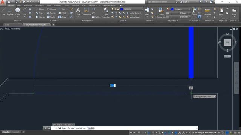The width and height of the screenshot is (241, 135).
Task: Toggle object snap in status bar
Action: point(169,132)
